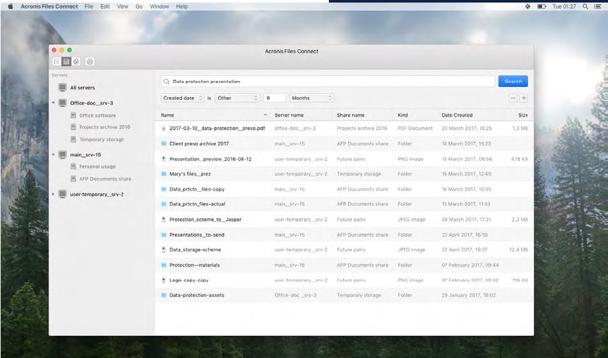Add a filter rule with plus button

tap(524, 98)
